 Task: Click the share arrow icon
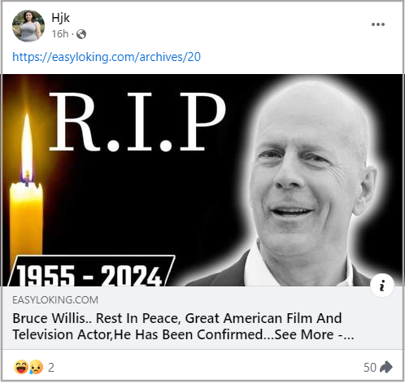click(x=386, y=367)
